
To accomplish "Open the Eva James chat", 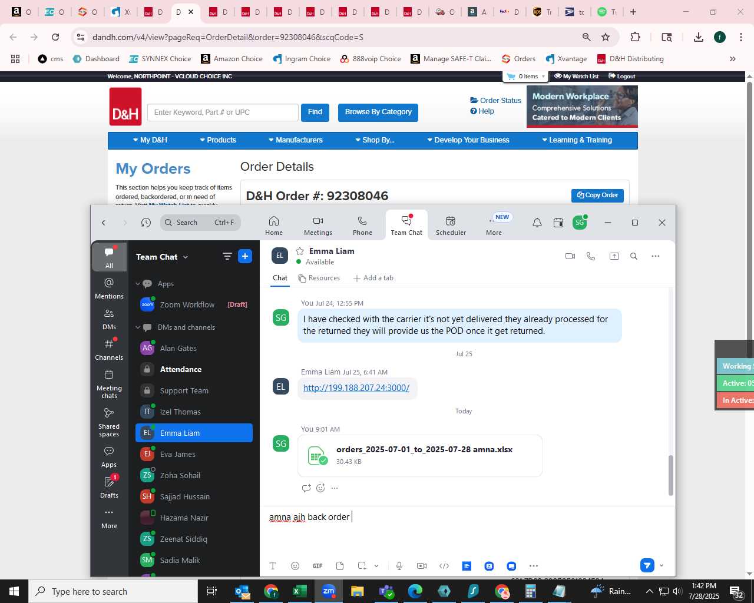I will pos(194,454).
